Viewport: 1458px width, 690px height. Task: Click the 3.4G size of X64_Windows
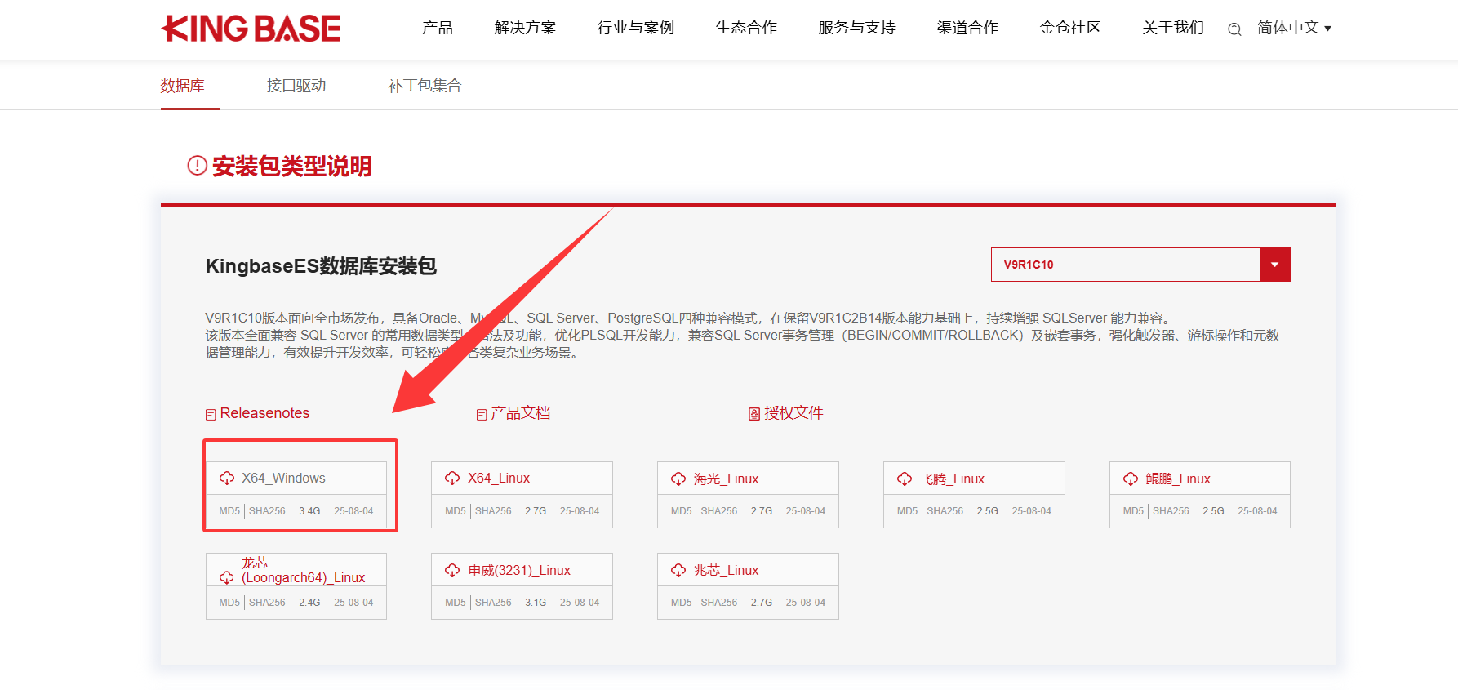tap(309, 511)
